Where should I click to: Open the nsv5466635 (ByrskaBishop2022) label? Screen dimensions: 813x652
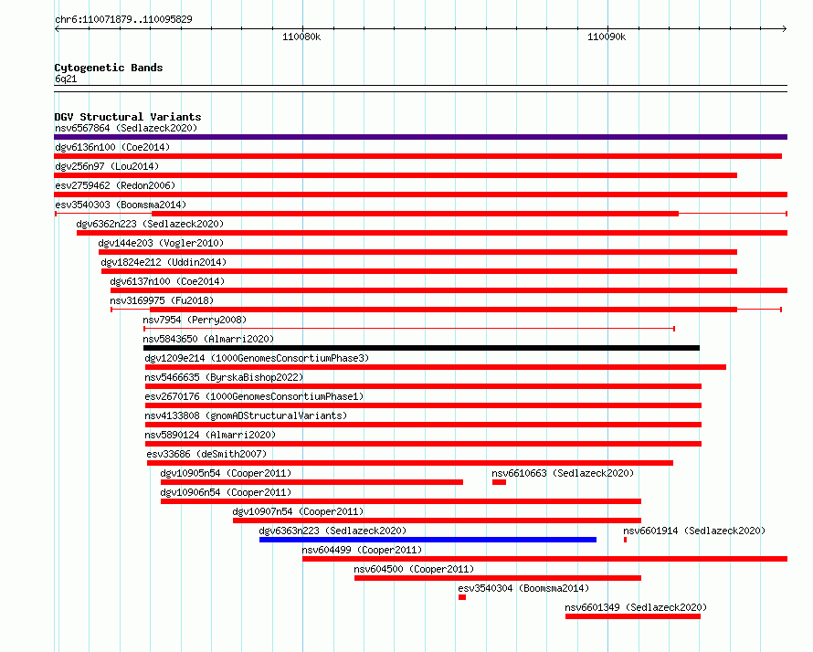coord(224,377)
